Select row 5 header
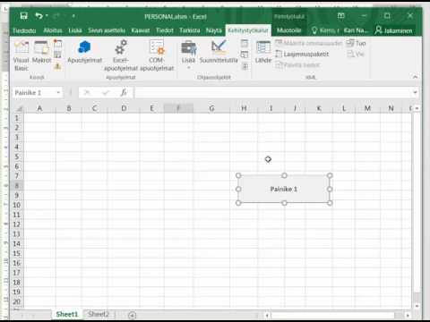 pos(17,157)
